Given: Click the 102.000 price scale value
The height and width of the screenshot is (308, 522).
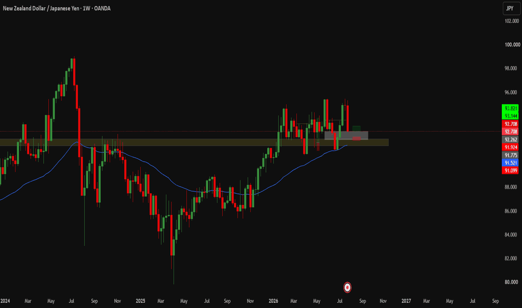Looking at the screenshot, I should 512,21.
